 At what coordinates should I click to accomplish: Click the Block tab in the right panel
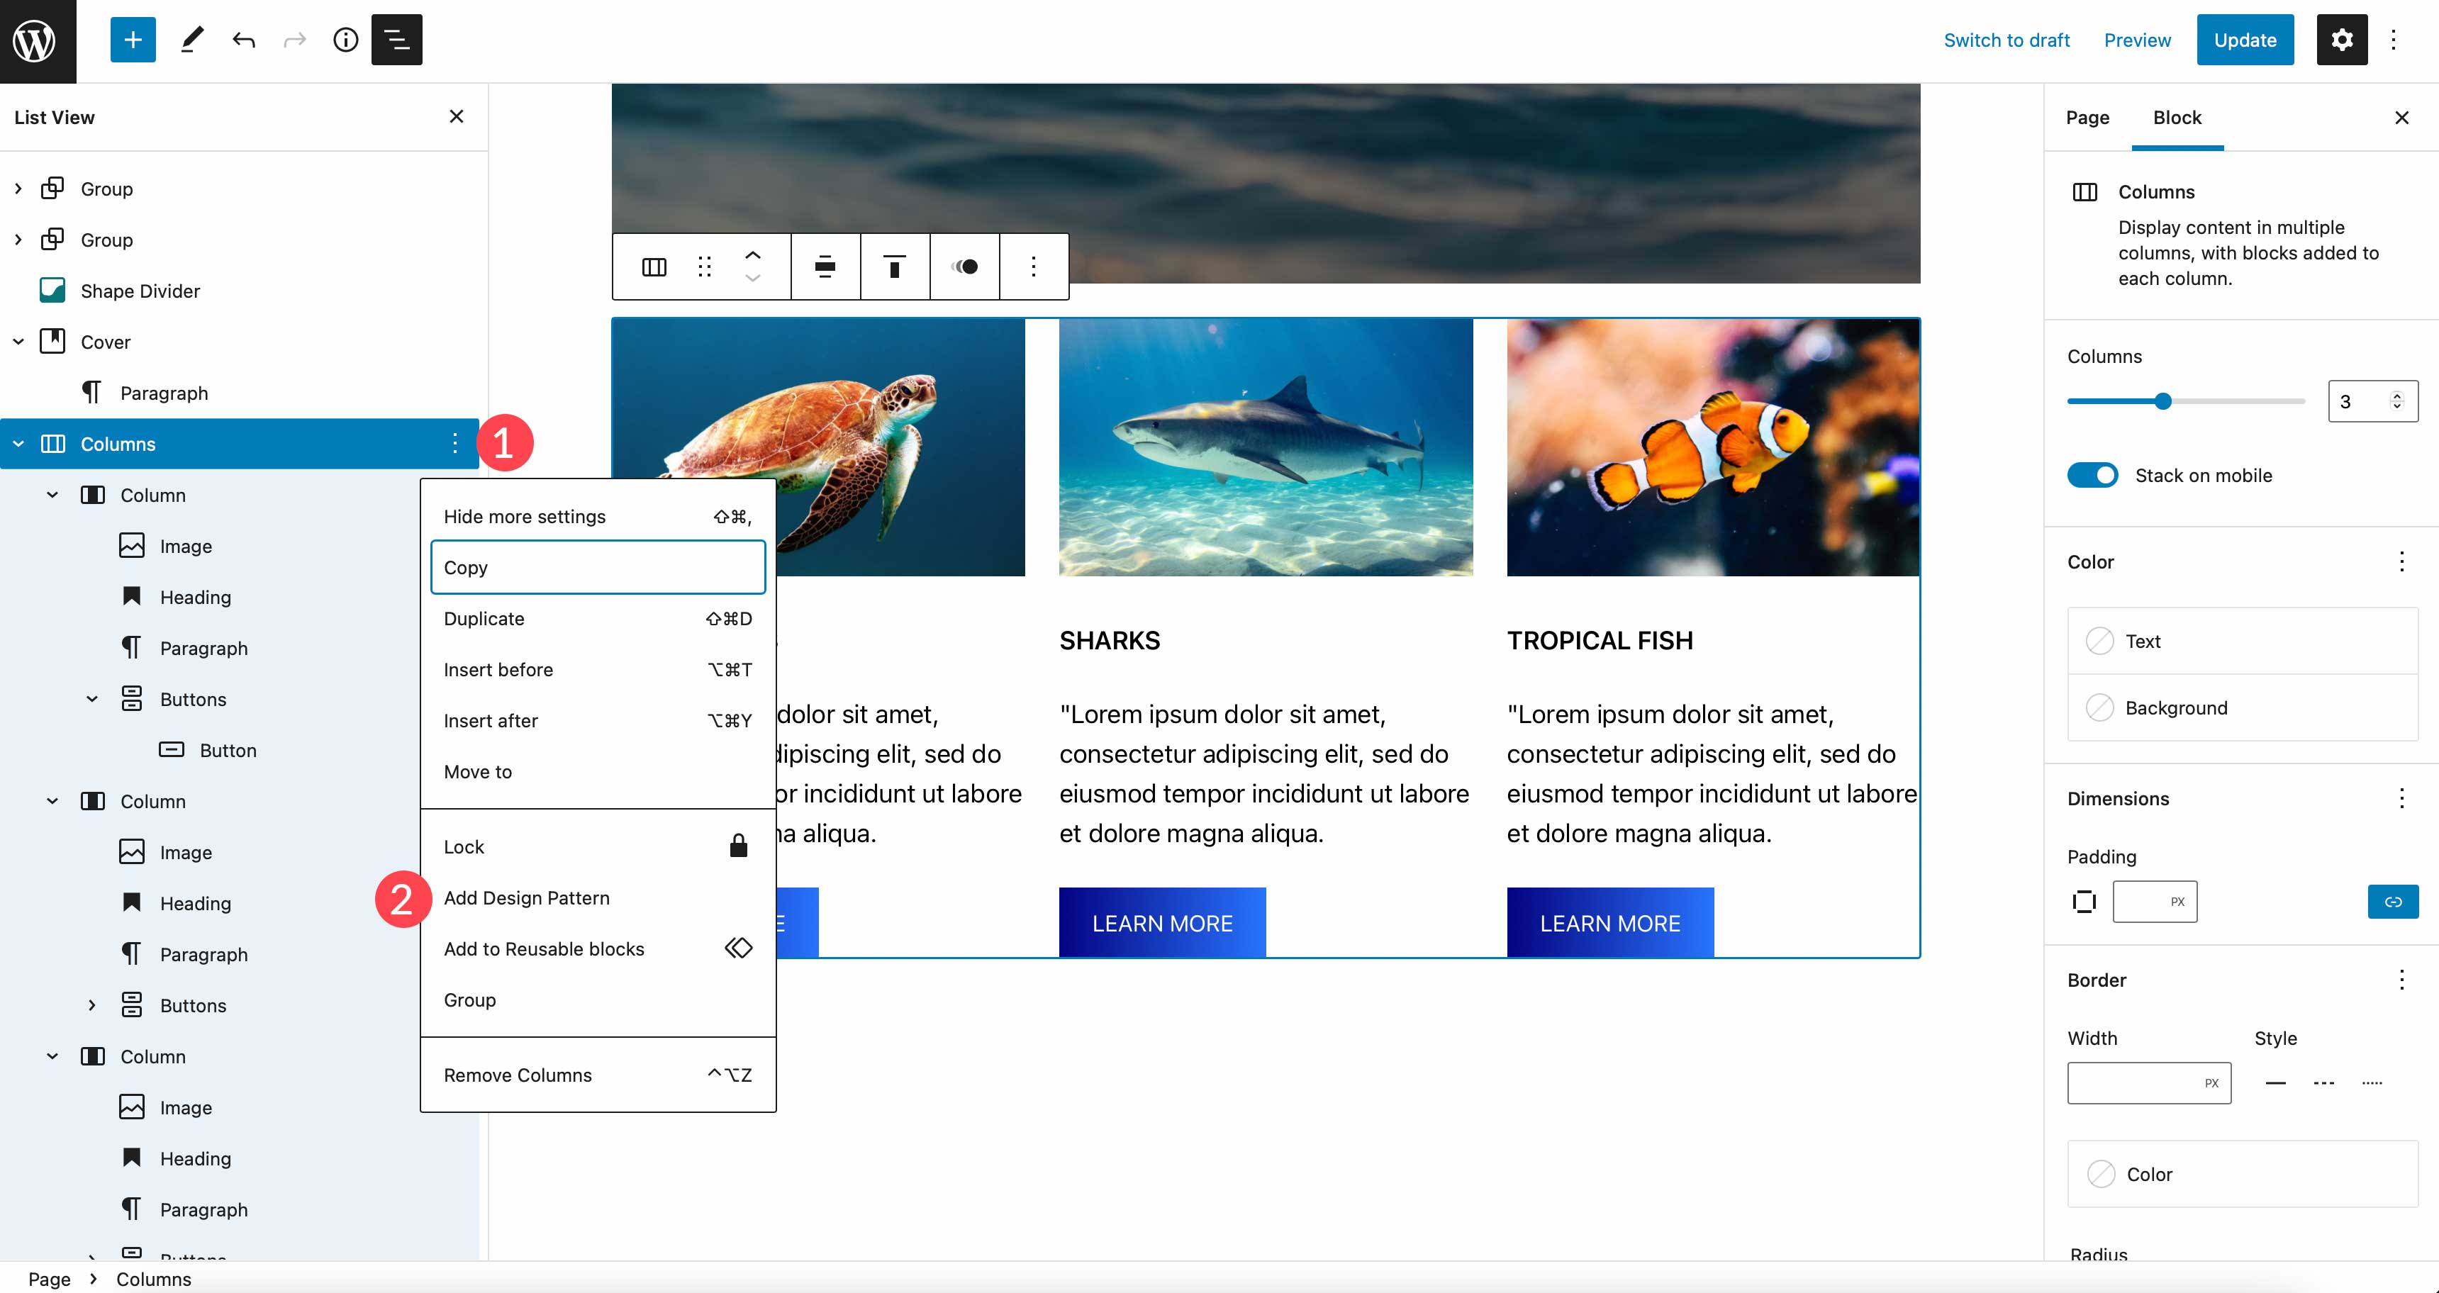[2175, 116]
